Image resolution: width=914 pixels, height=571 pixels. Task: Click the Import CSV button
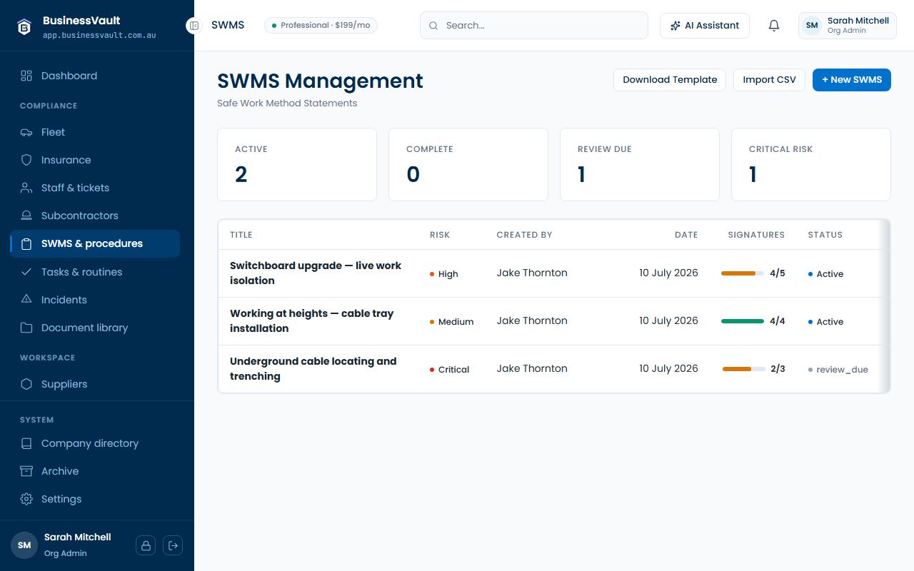point(769,80)
